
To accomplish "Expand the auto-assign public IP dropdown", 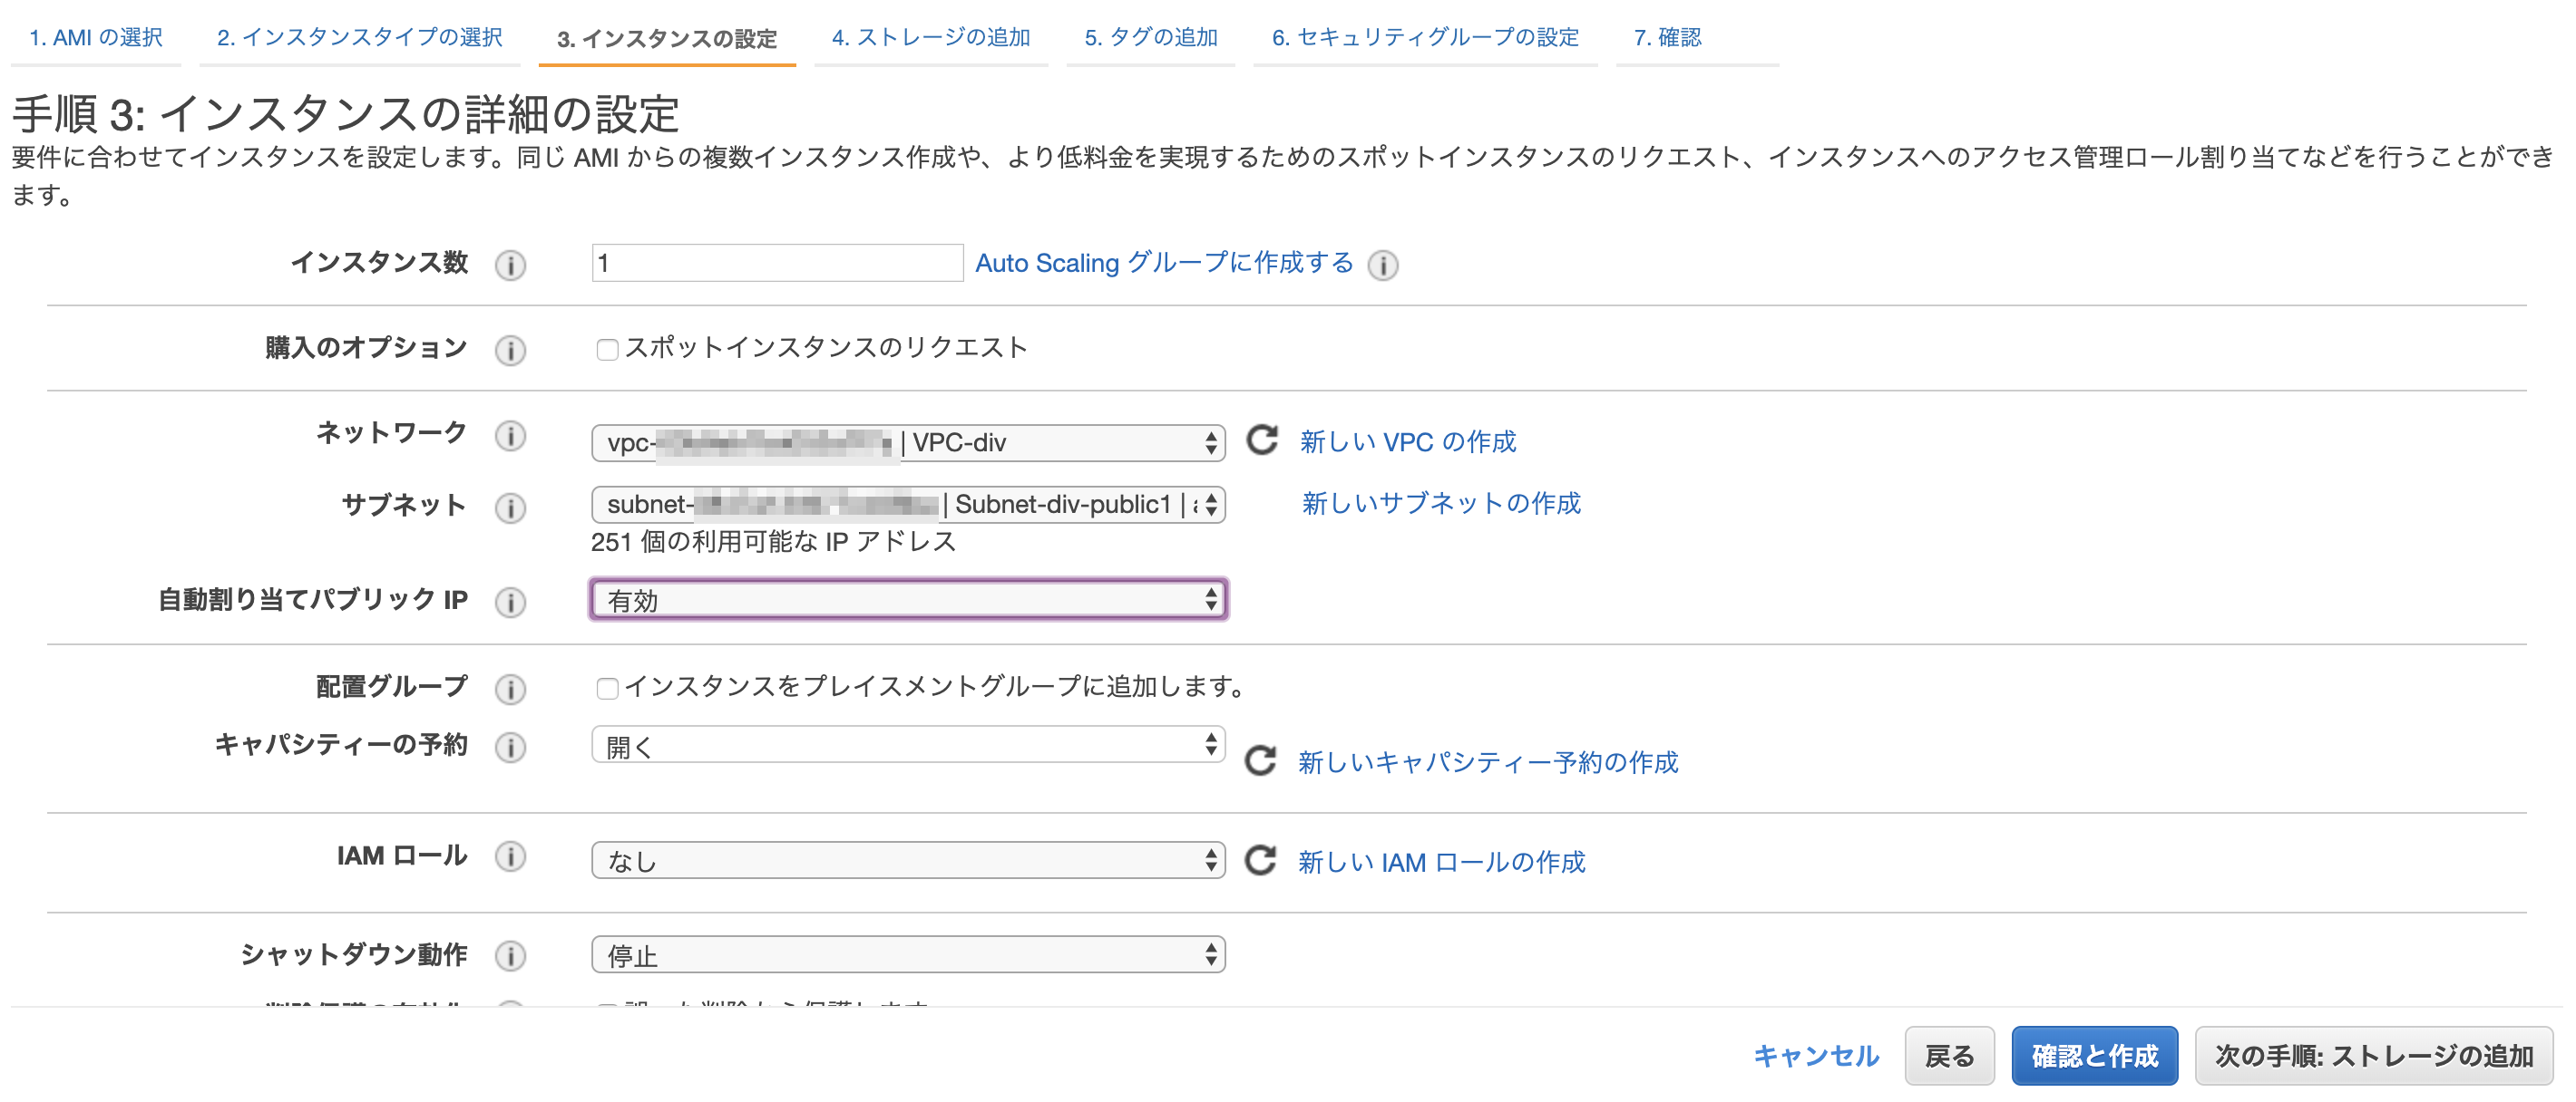I will 905,602.
